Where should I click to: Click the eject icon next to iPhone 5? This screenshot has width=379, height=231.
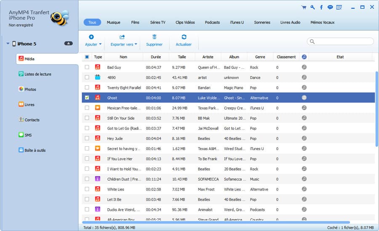(68, 43)
